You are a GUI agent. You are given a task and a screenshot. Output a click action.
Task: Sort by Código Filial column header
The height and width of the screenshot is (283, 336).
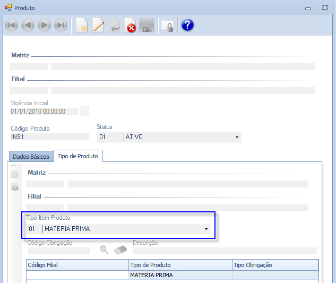coord(77,265)
